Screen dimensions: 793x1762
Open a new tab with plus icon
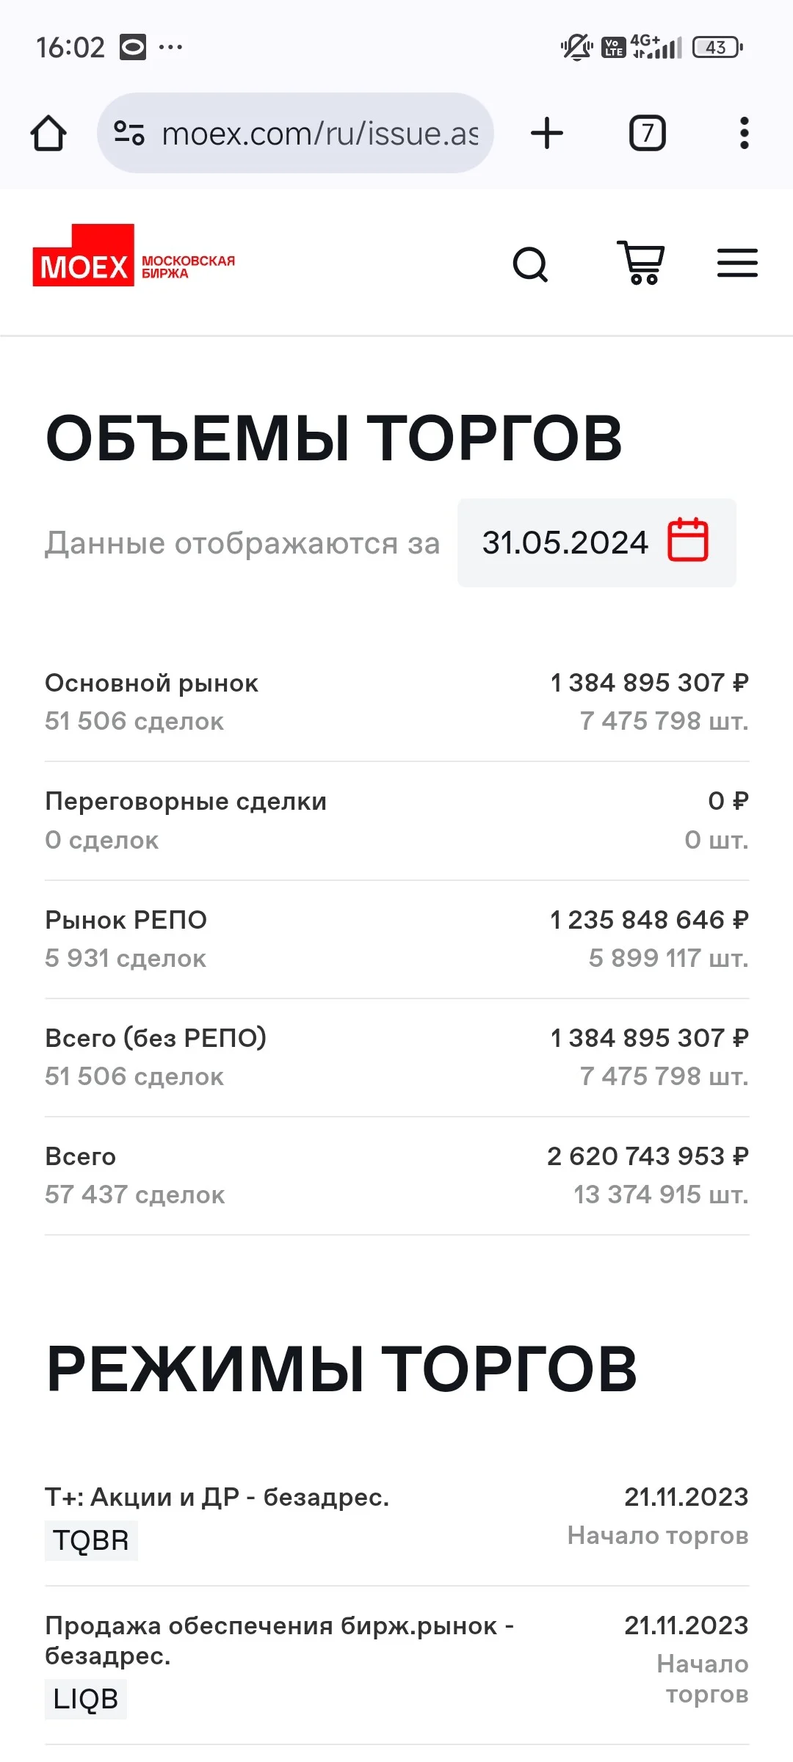pyautogui.click(x=547, y=133)
